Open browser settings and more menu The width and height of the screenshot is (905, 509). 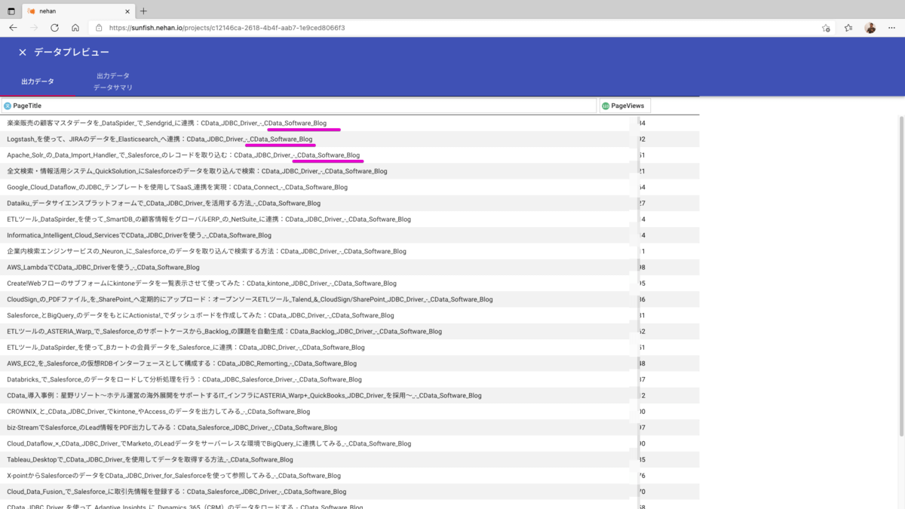891,28
